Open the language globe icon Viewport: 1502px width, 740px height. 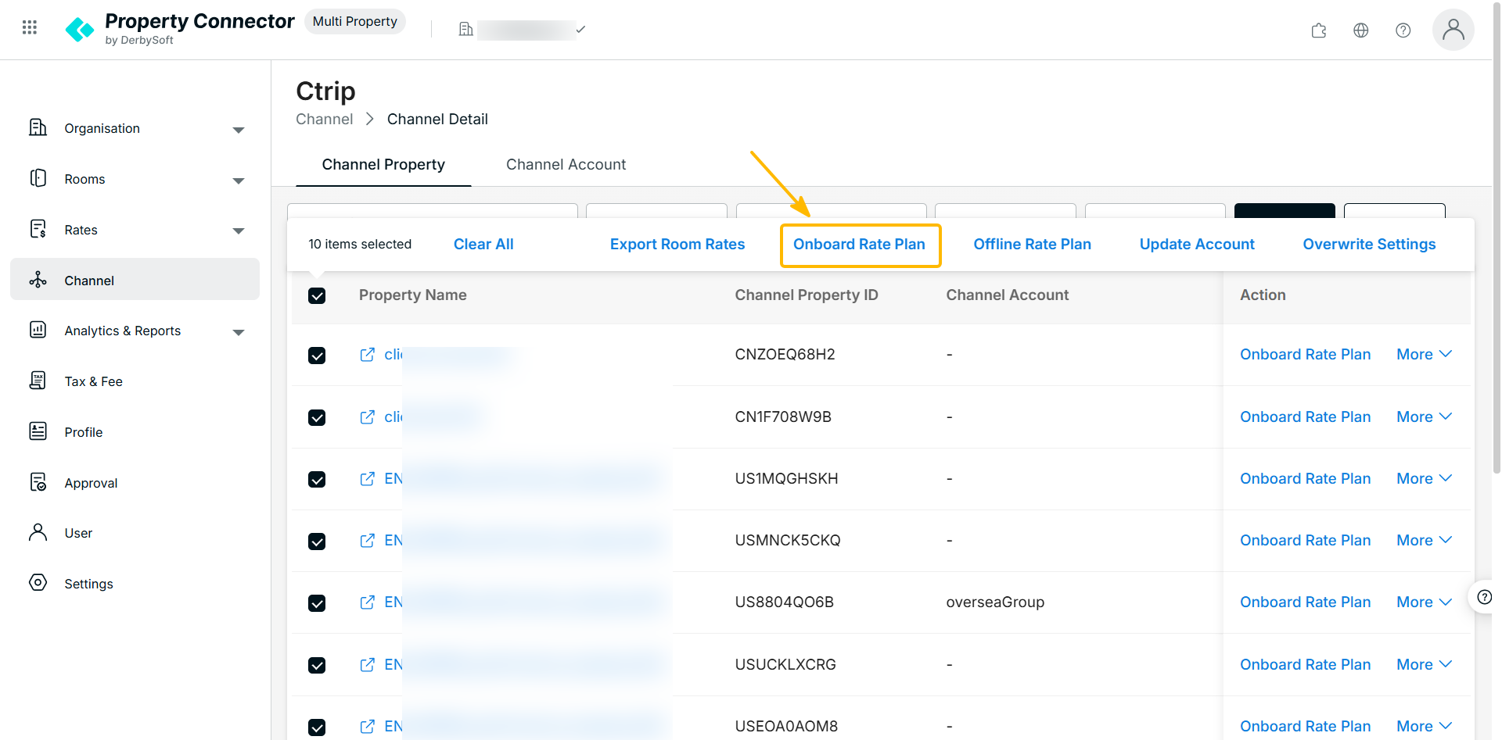pos(1361,30)
